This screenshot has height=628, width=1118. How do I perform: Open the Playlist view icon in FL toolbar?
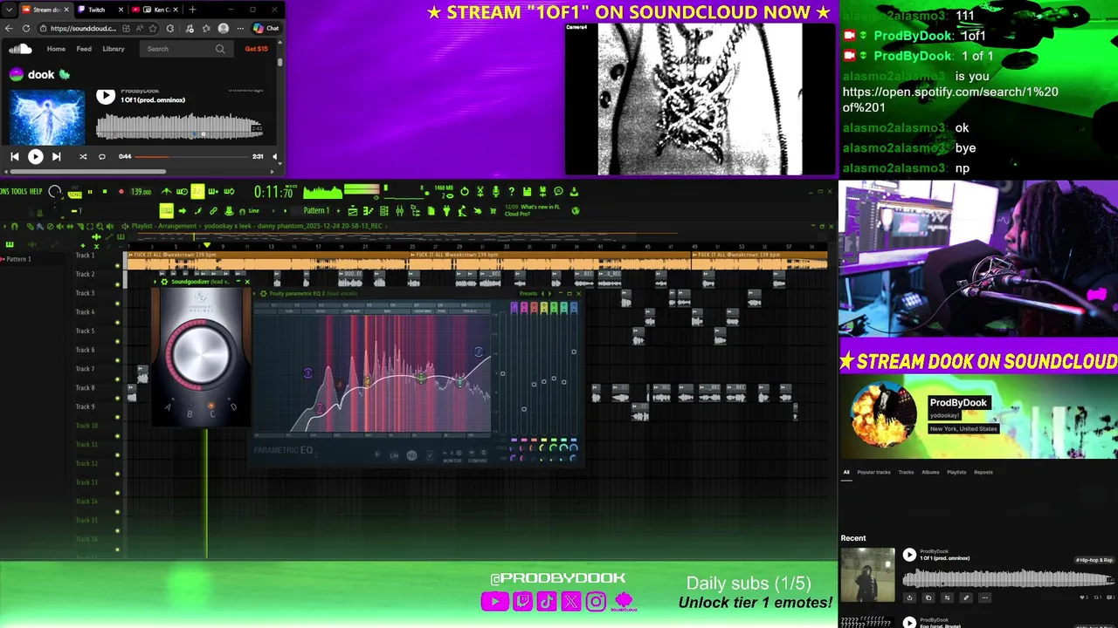[x=352, y=210]
